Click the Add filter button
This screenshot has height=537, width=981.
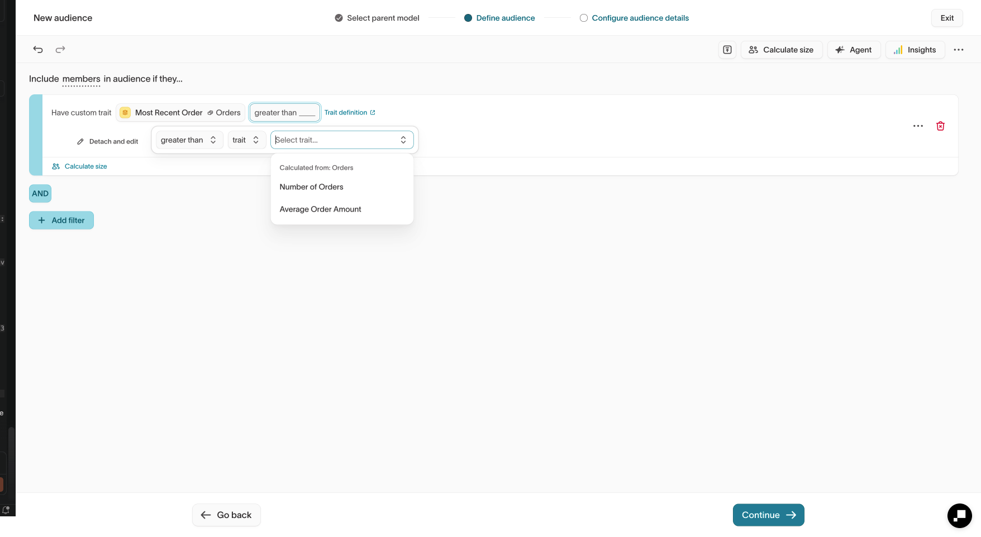(x=61, y=220)
